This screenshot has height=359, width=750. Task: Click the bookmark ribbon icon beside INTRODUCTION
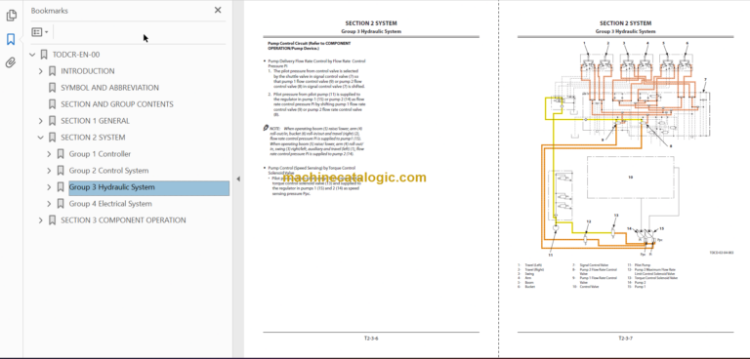click(x=52, y=71)
